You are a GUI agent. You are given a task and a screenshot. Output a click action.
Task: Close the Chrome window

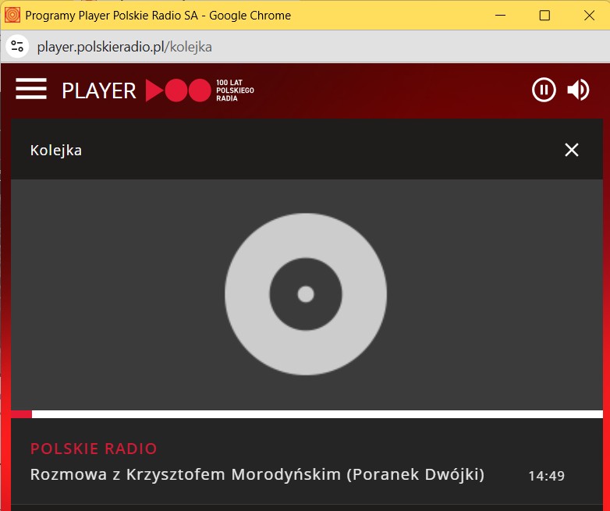click(589, 15)
